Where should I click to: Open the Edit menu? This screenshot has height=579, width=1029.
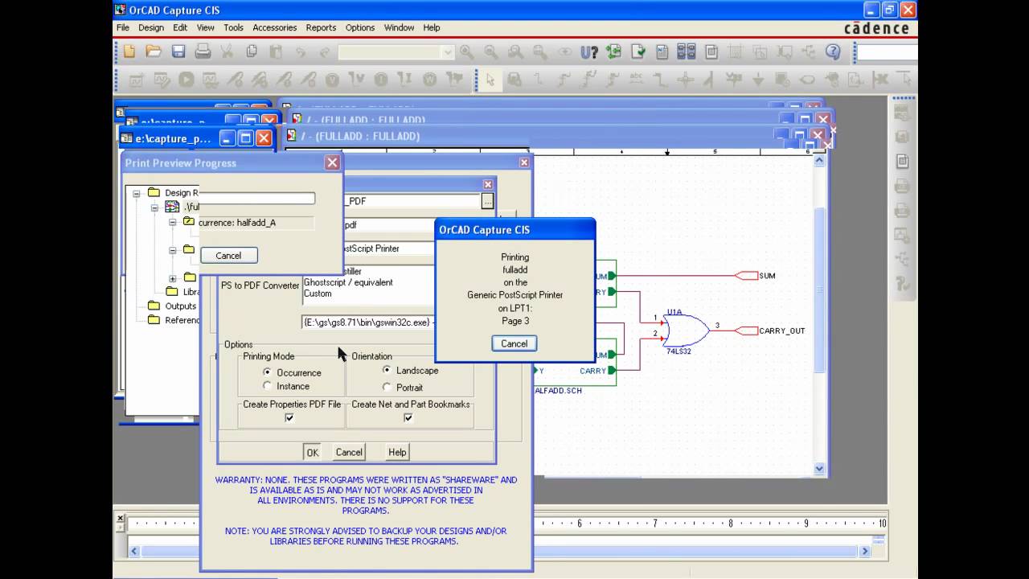[x=180, y=27]
